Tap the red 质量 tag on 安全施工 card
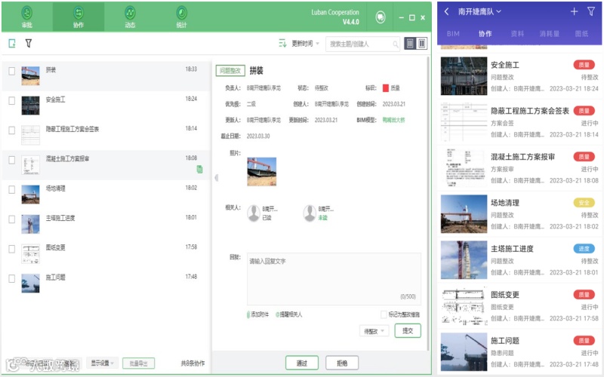 [x=584, y=65]
